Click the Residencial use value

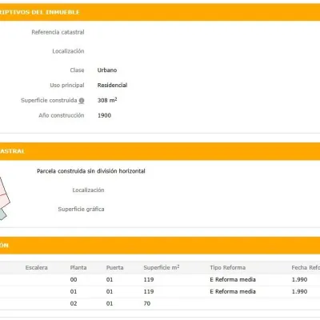(x=112, y=86)
